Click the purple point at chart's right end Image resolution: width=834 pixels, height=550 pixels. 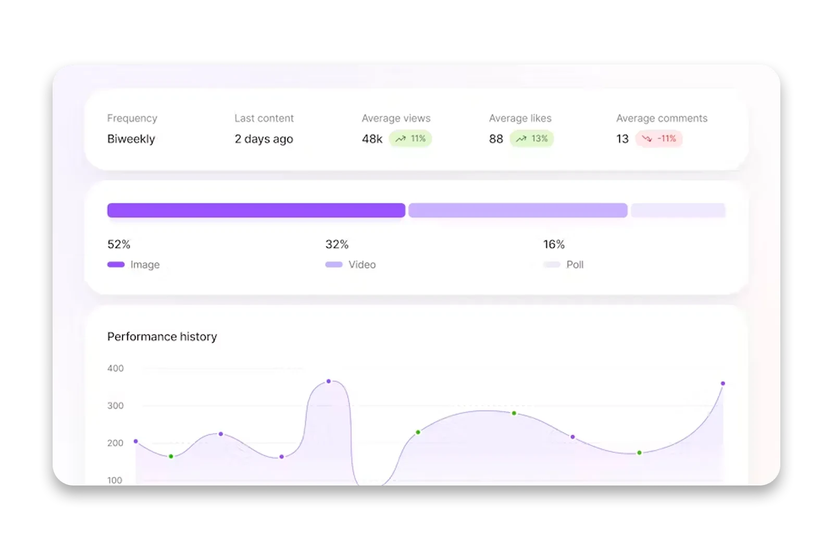(x=723, y=383)
